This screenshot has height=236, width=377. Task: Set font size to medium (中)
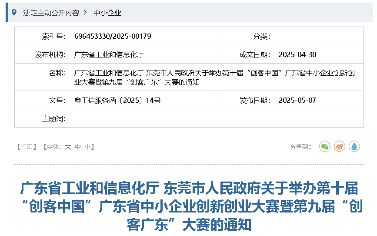78,147
